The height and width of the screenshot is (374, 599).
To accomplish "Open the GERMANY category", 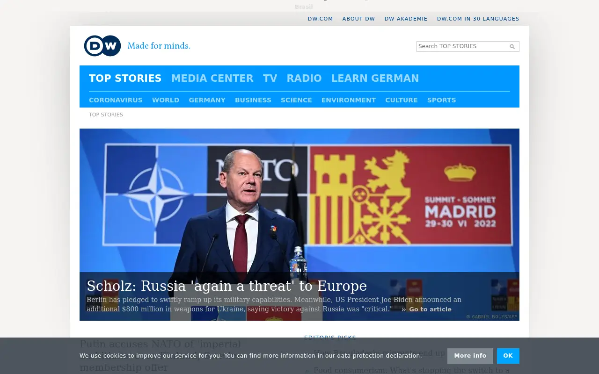I will click(207, 100).
